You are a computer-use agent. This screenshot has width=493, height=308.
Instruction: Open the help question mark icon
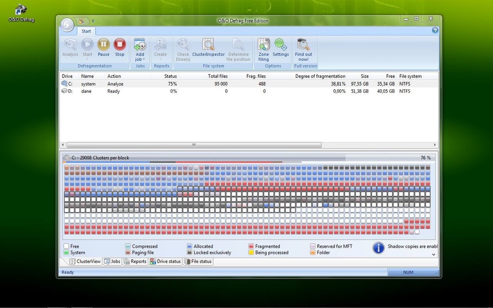(435, 30)
